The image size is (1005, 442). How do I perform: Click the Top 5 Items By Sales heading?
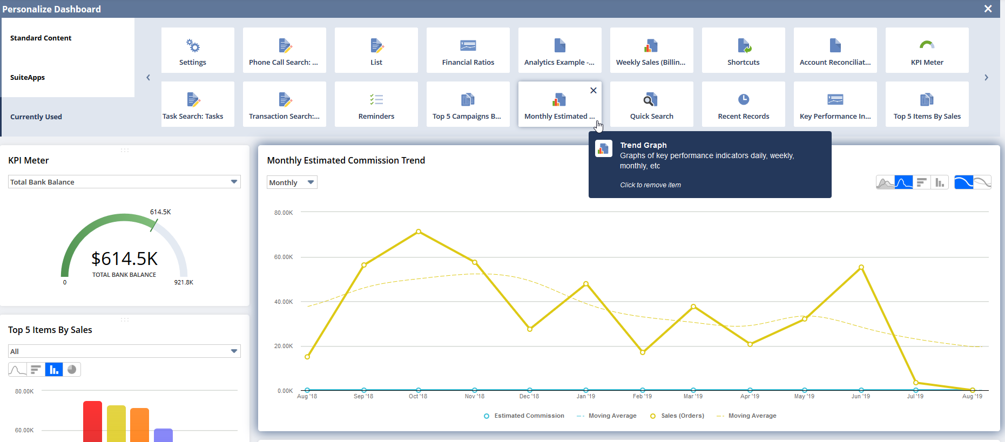click(50, 330)
